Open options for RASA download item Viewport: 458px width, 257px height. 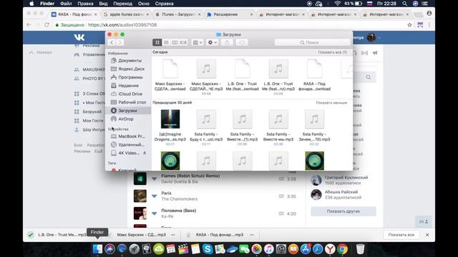coord(252,235)
